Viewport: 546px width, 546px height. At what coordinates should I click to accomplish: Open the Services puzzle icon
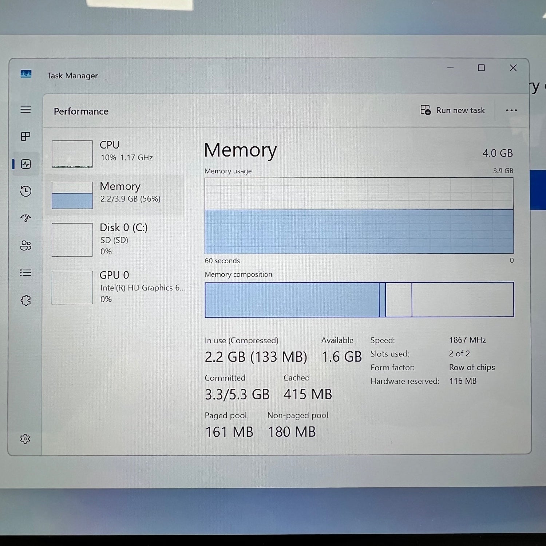tap(26, 300)
